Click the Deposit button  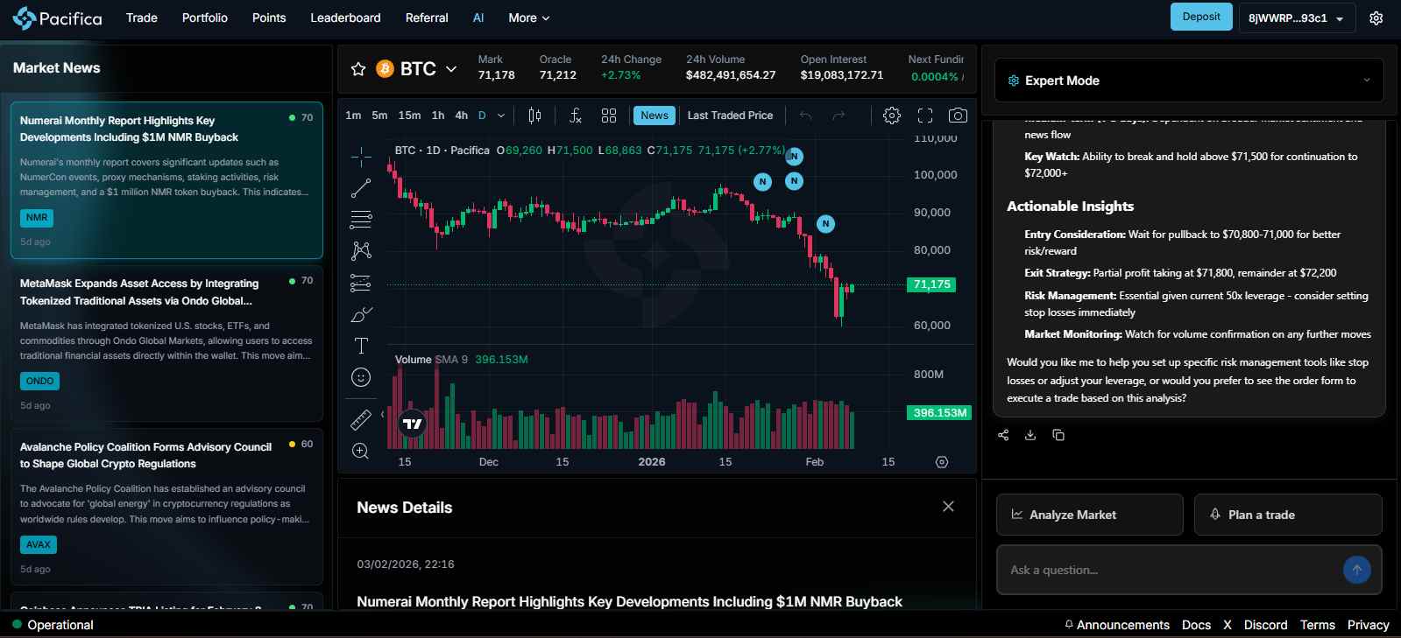point(1200,17)
